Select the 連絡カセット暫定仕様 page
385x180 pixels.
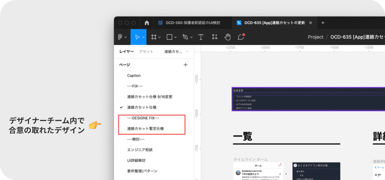pos(145,129)
